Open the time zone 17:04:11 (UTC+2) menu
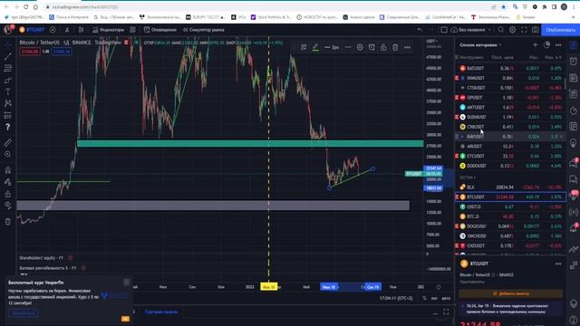 [396, 298]
